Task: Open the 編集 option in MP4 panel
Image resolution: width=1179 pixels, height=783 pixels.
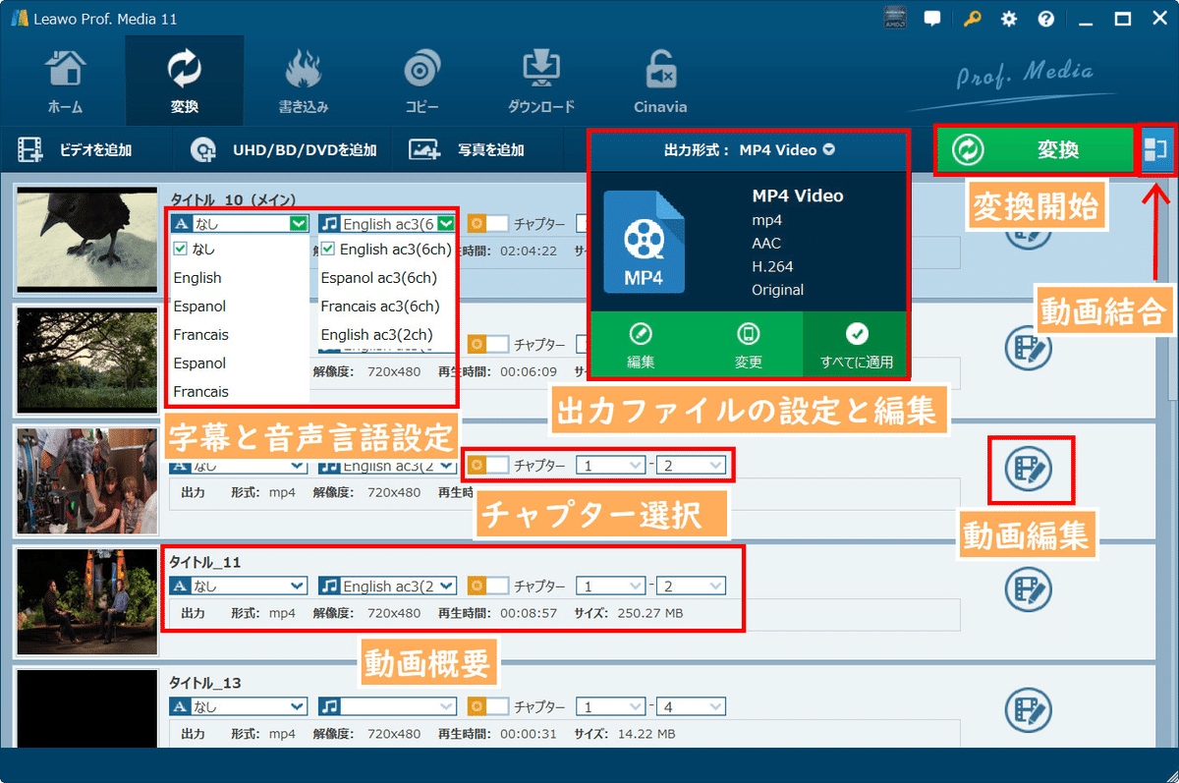Action: (642, 344)
